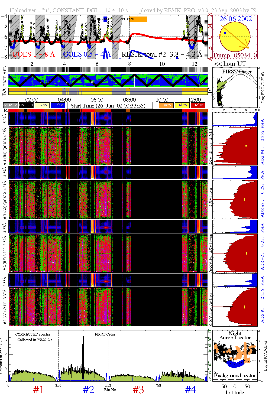Screen dimensions: 272x400
Task: Click the yellow marker in ADS #1 histogram
Action: pos(244,307)
